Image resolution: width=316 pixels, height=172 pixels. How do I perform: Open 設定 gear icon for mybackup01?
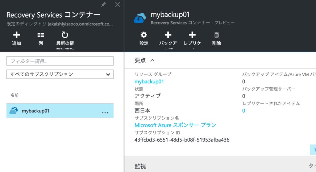pos(144,35)
